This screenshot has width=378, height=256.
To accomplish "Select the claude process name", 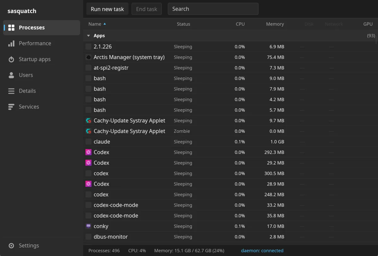I will 102,142.
